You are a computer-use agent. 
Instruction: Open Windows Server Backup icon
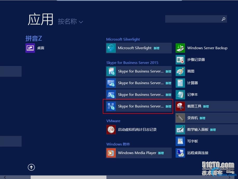pyautogui.click(x=180, y=48)
